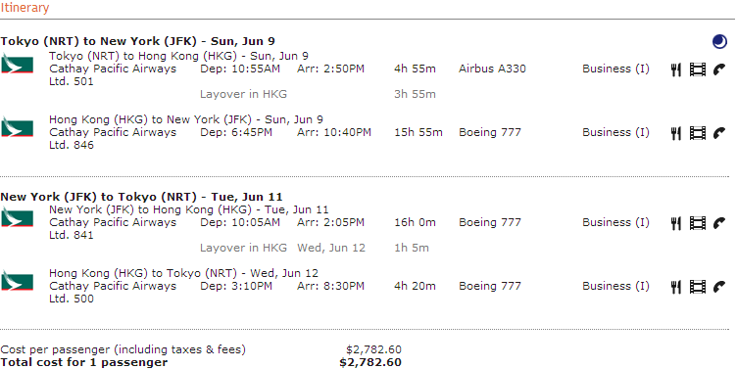The width and height of the screenshot is (737, 369).
Task: Click movie icon for flight 846
Action: (698, 133)
